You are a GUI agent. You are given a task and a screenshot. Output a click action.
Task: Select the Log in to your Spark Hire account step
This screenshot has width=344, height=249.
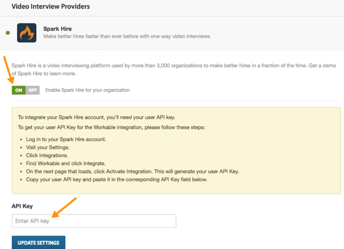(x=66, y=139)
